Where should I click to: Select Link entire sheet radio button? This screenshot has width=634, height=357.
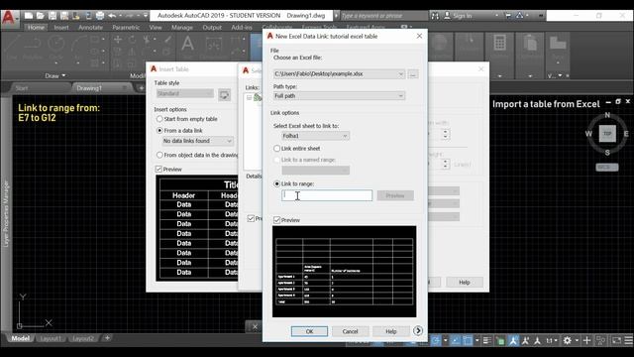[277, 149]
